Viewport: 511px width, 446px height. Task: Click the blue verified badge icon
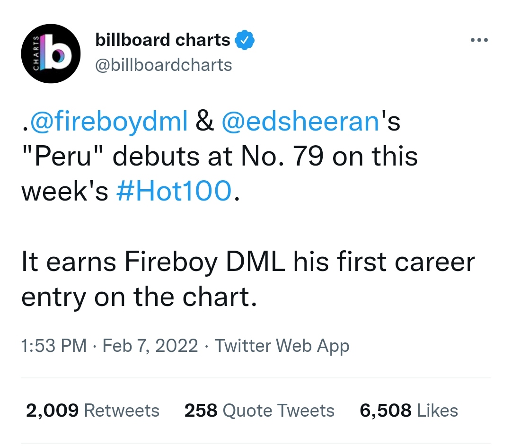pyautogui.click(x=245, y=41)
